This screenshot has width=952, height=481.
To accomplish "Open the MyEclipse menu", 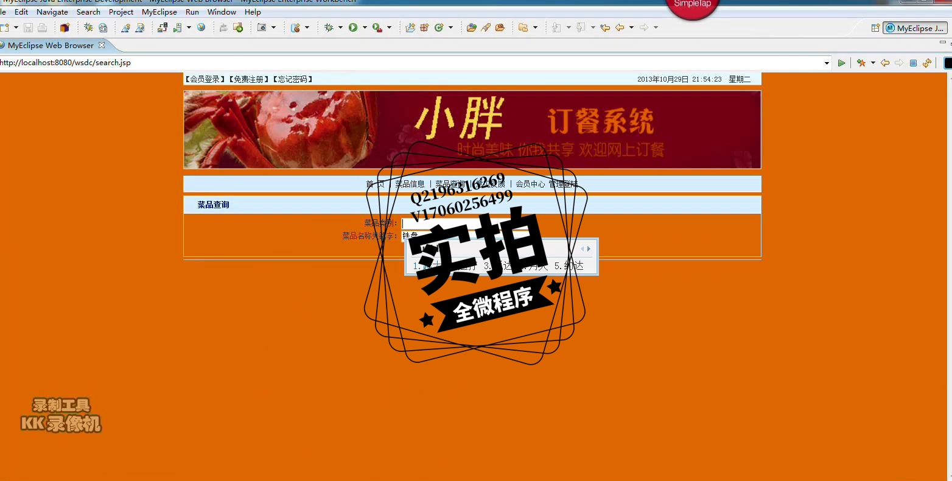I will tap(159, 12).
